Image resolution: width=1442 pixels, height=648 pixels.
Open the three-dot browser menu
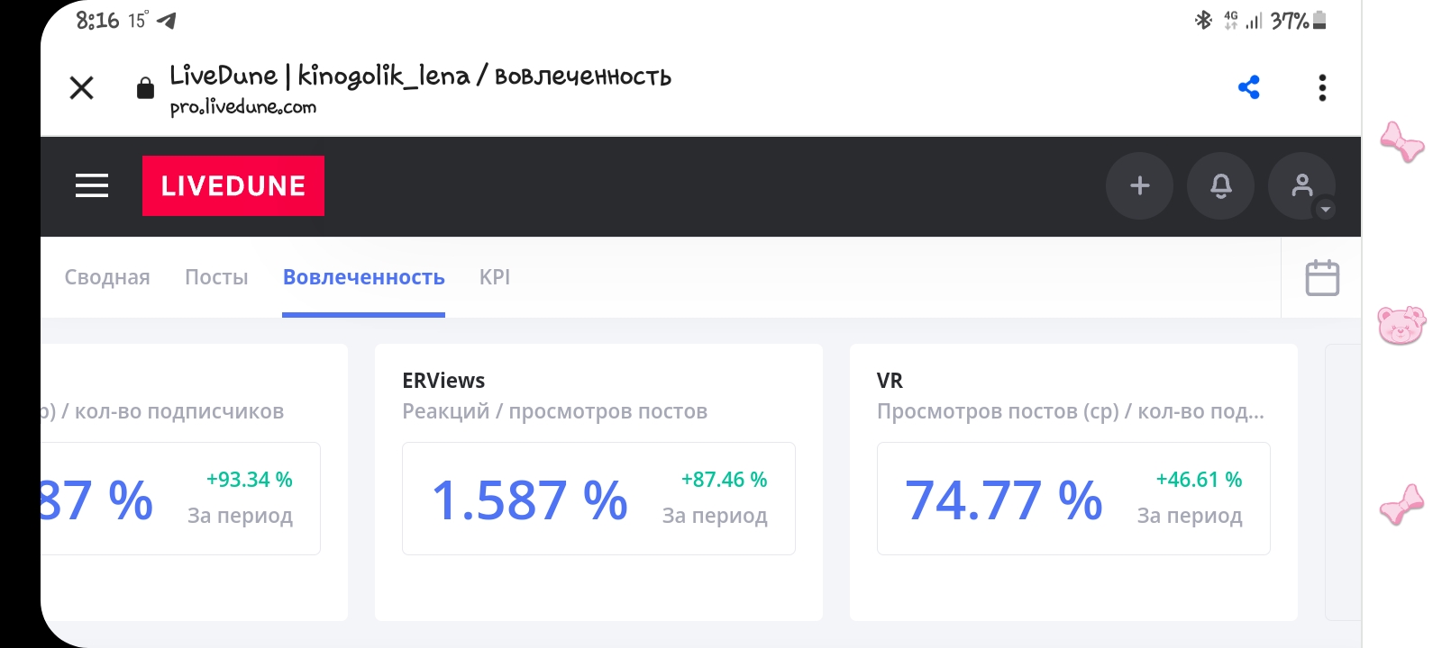pos(1322,87)
